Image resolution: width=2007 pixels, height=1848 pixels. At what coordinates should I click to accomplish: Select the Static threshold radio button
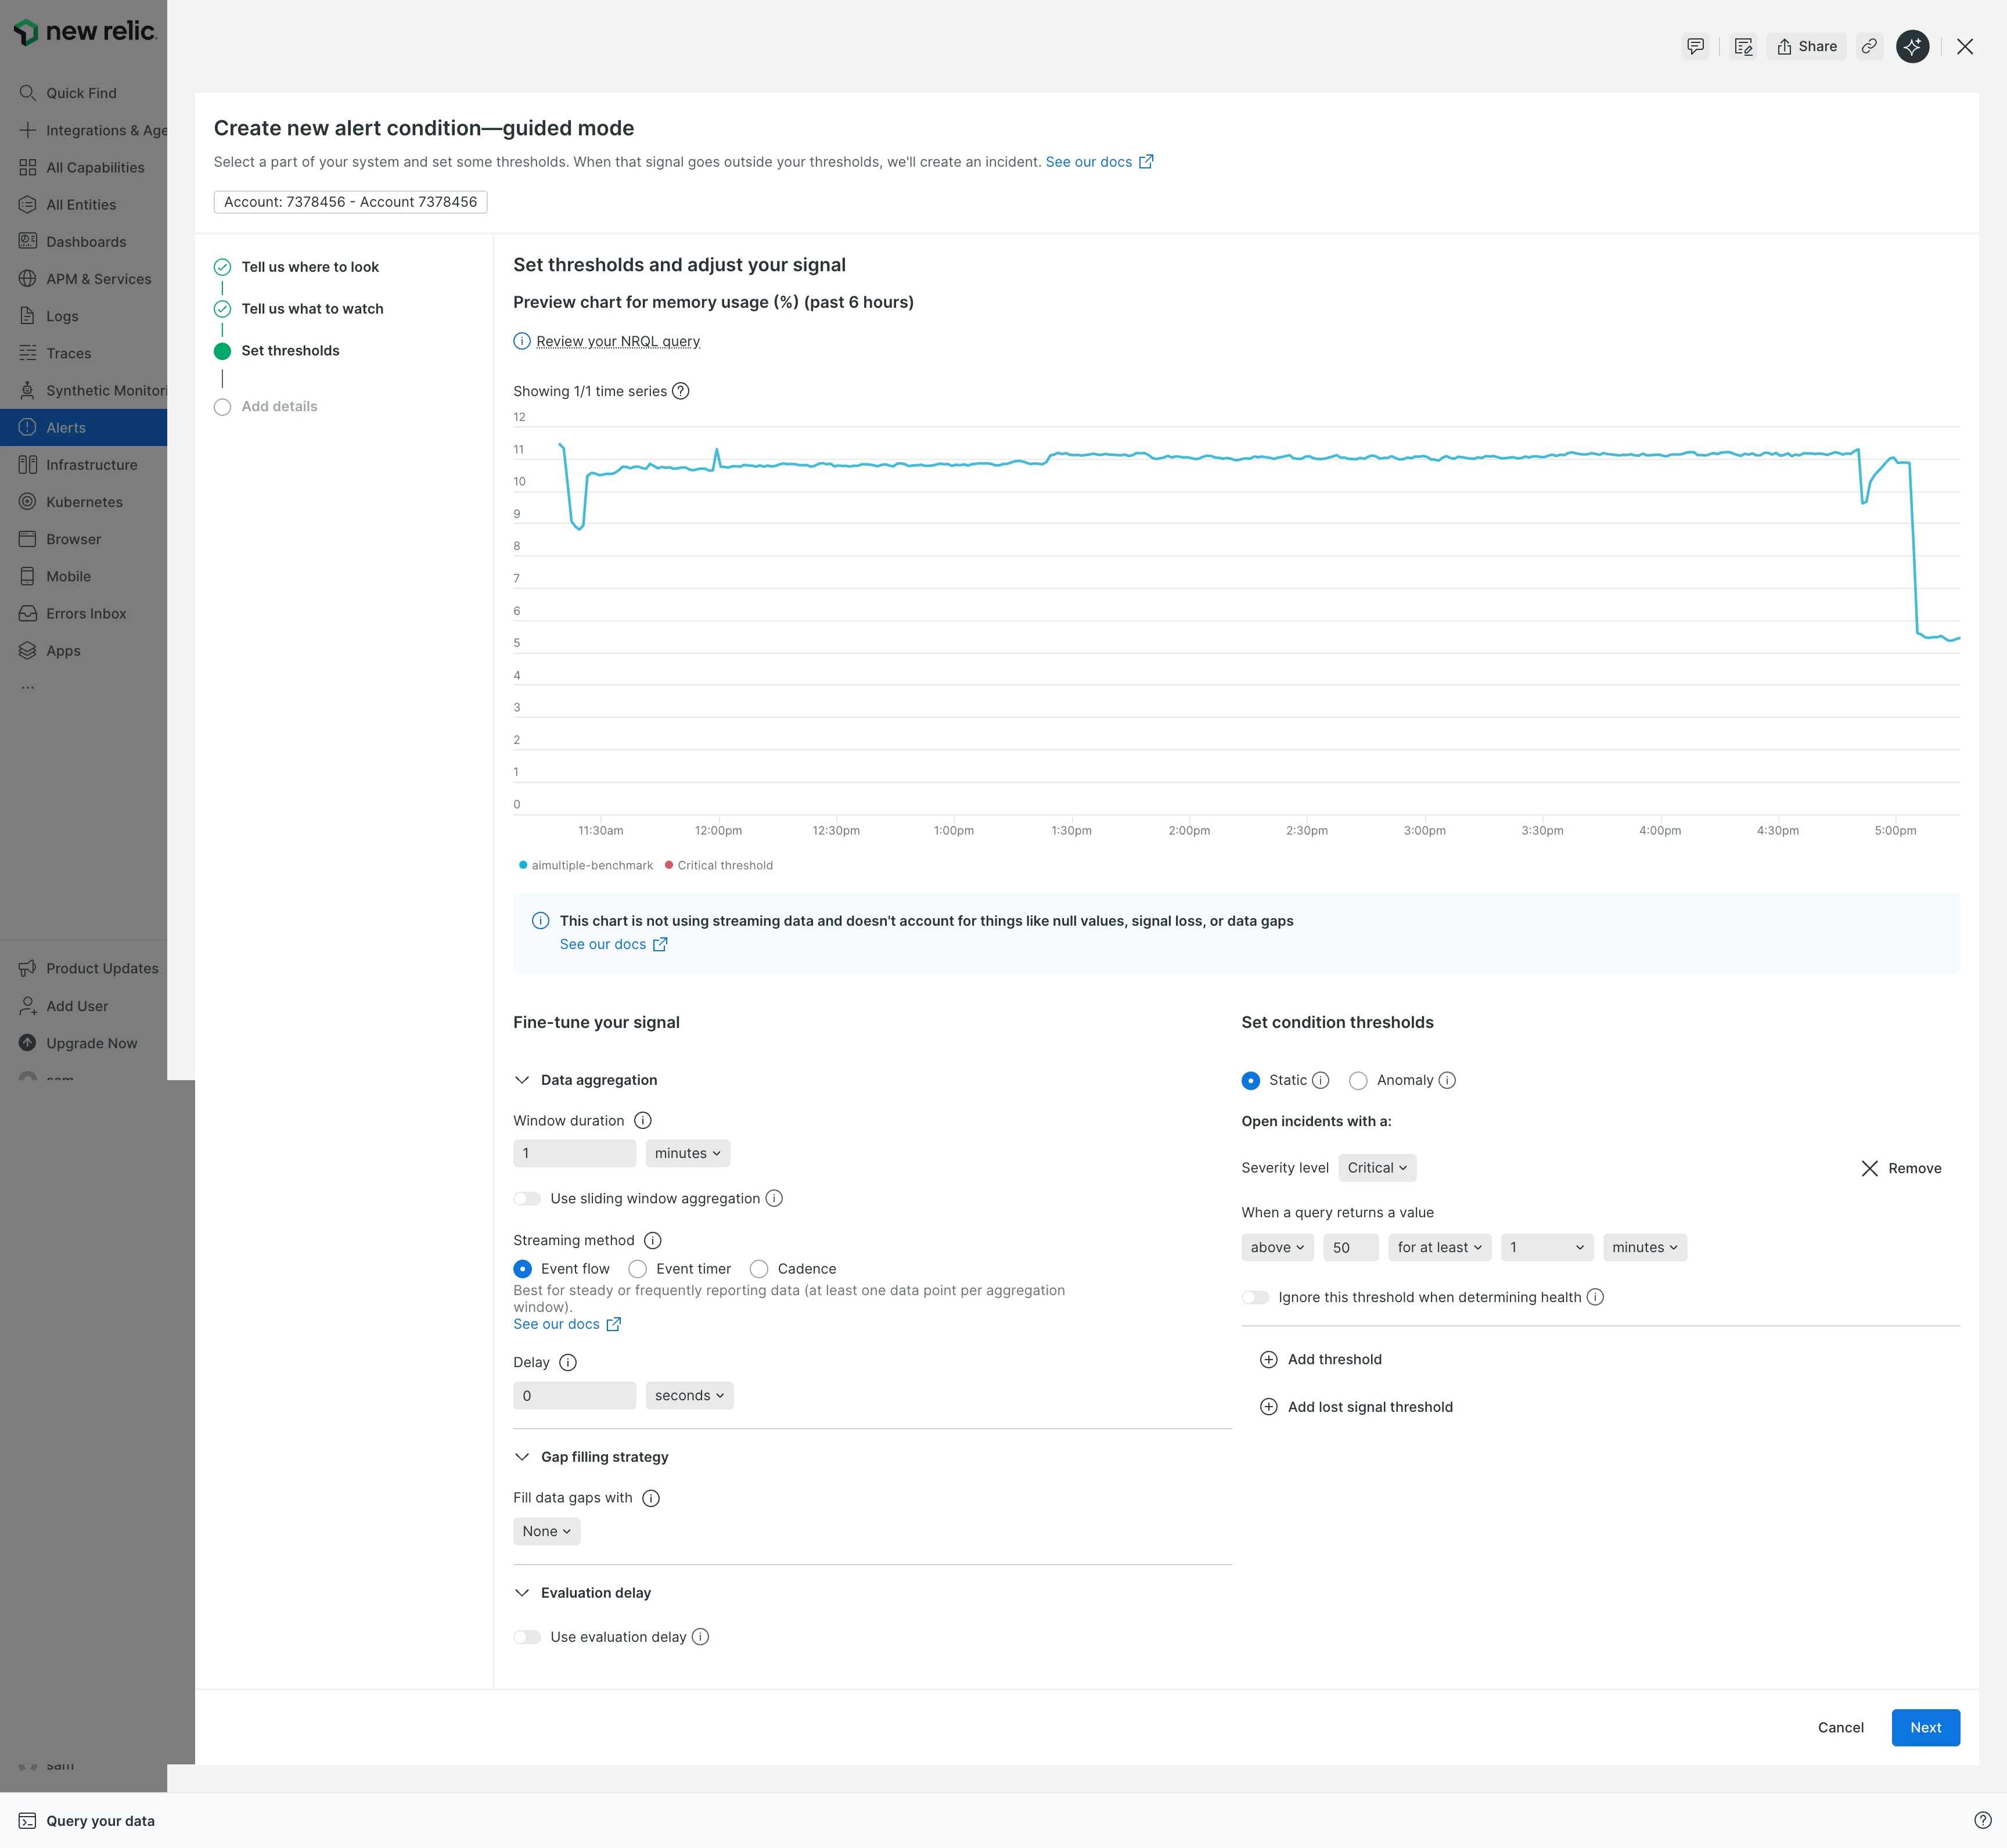tap(1251, 1080)
